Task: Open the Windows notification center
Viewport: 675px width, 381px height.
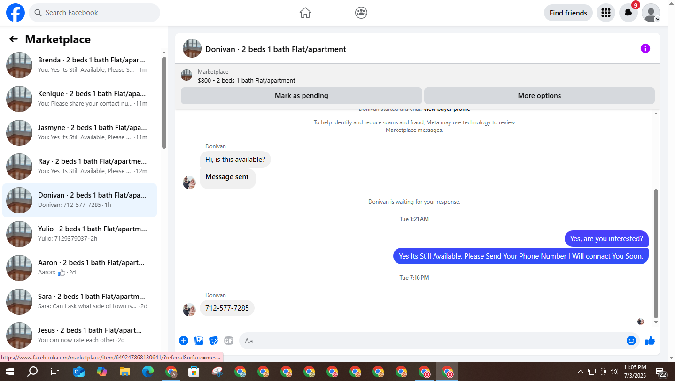Action: 662,372
